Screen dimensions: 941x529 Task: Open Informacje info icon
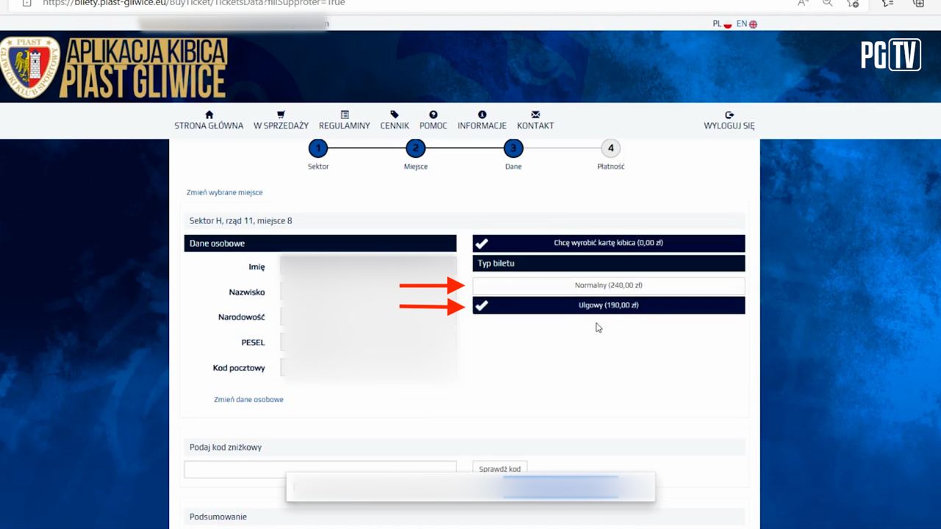point(482,115)
